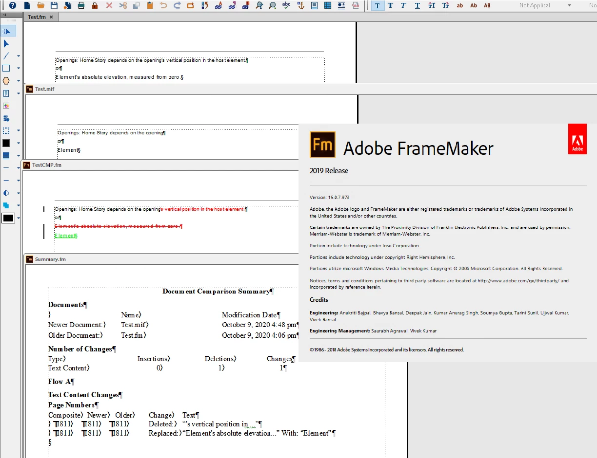Insert an anchored frame via anchor icon
Viewport: 597px width, 458px height.
(x=300, y=5)
